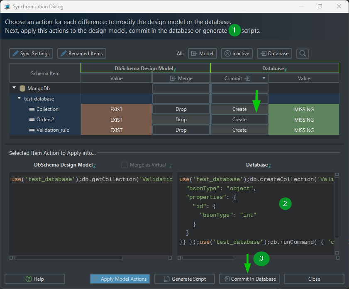Click the MongoDb merge cell
Viewport: 349px width, 289px height.
point(181,88)
